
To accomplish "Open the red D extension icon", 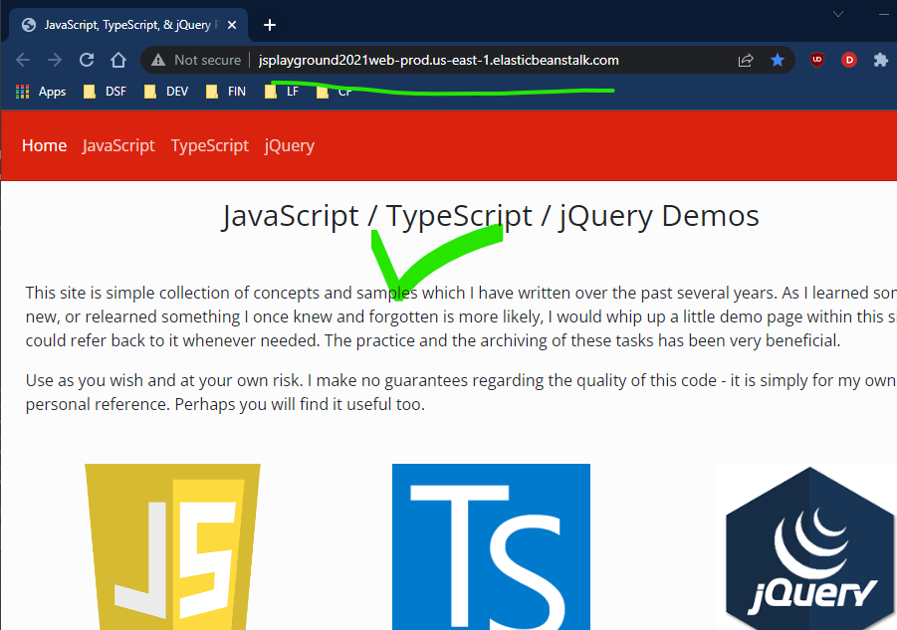I will coord(849,60).
